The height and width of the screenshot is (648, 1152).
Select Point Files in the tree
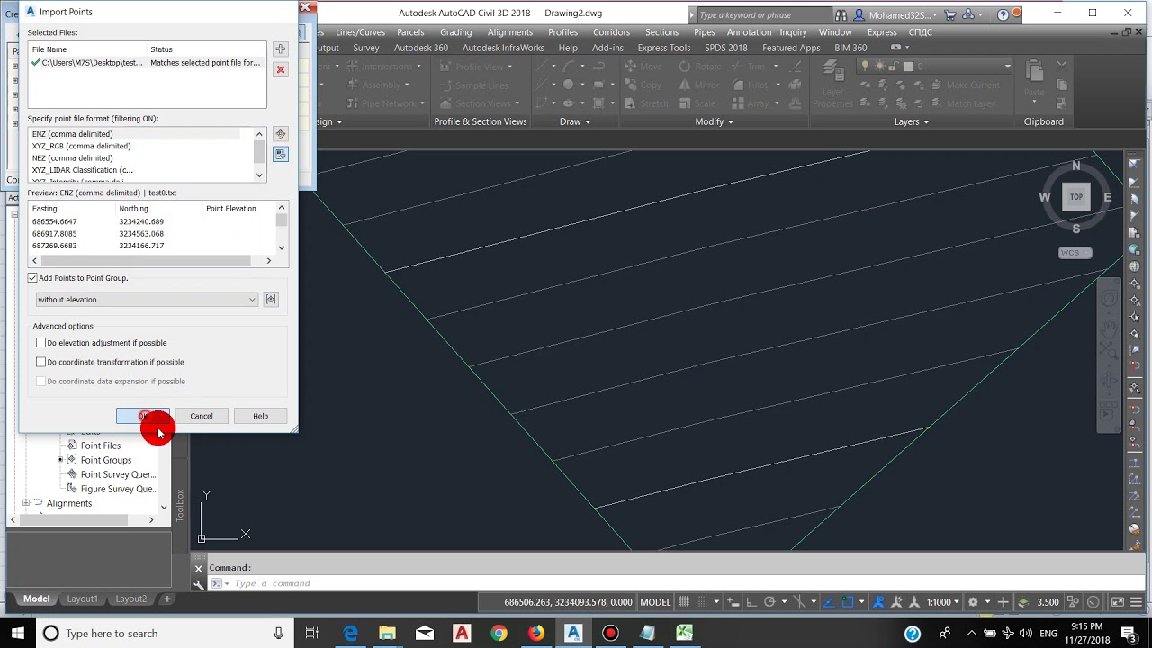point(101,445)
